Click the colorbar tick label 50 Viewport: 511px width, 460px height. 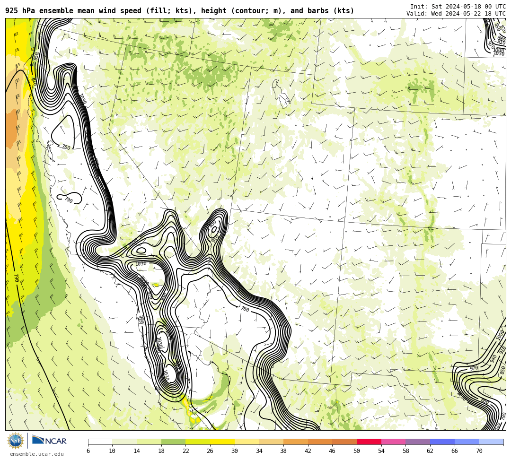click(x=357, y=451)
